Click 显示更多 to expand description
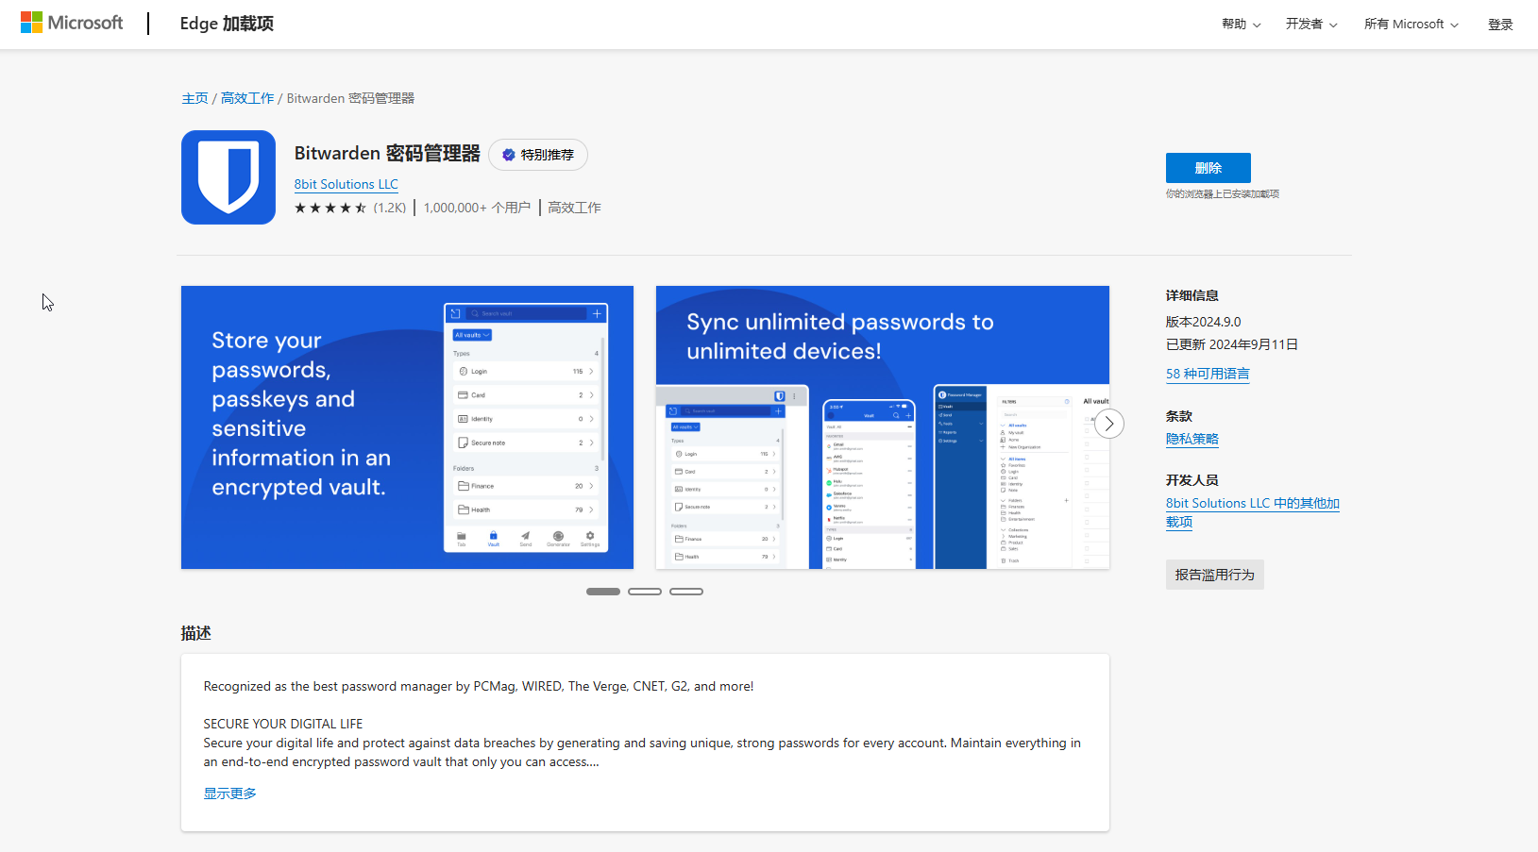 [230, 794]
